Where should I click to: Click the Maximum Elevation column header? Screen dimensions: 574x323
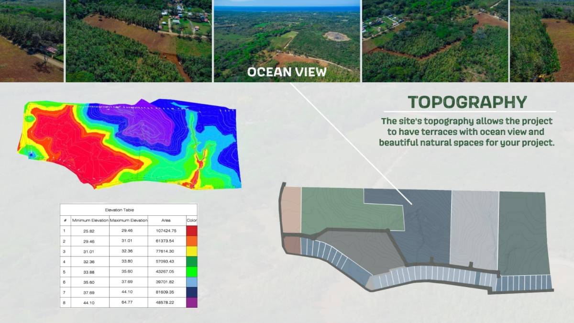[x=128, y=220]
